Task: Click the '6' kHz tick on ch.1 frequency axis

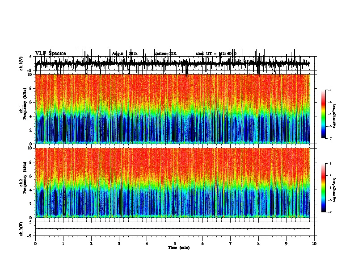Action: pyautogui.click(x=31, y=102)
